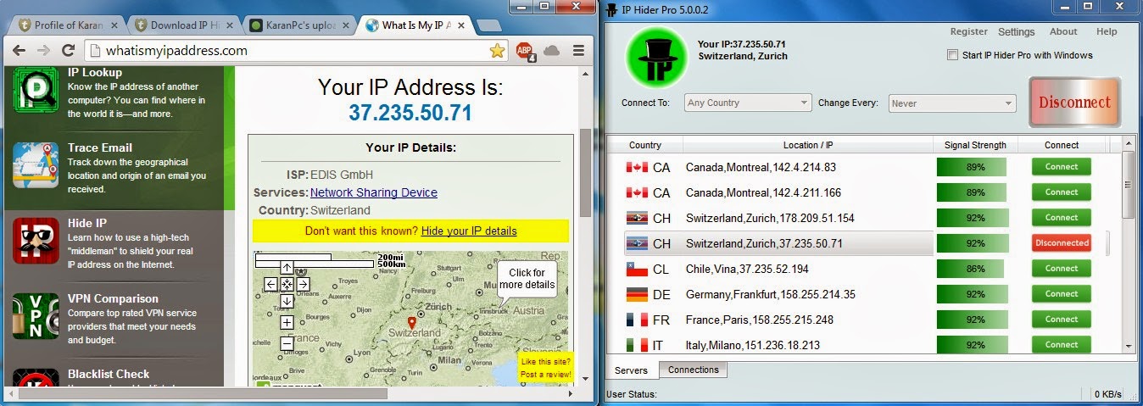Click the Network Sharing Device link

(374, 192)
